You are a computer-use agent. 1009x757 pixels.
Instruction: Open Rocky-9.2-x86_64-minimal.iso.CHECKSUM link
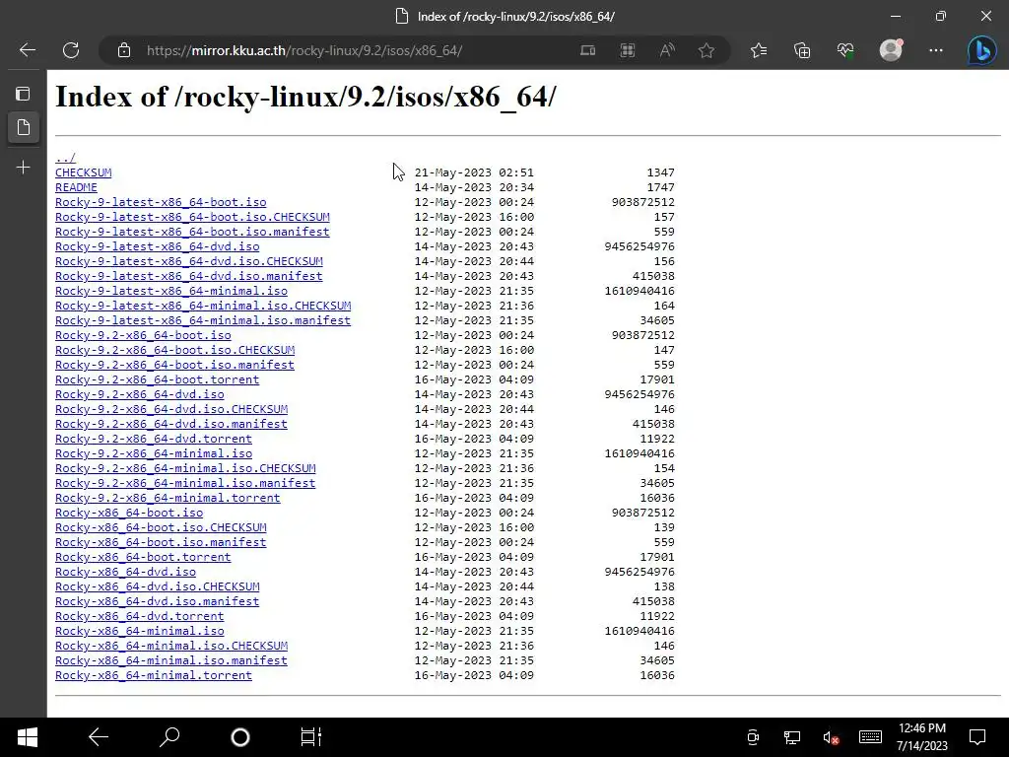pyautogui.click(x=185, y=468)
